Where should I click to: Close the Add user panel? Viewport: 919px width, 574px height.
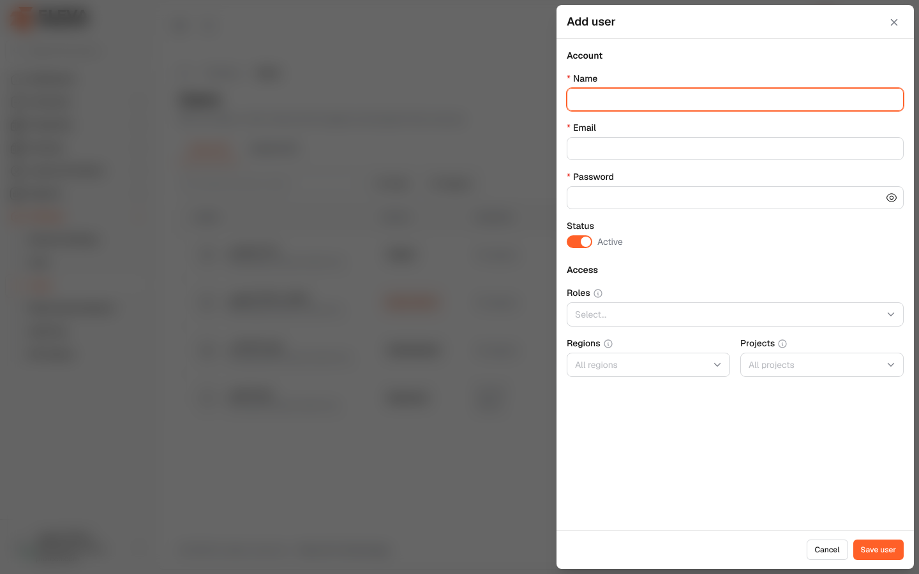[894, 22]
